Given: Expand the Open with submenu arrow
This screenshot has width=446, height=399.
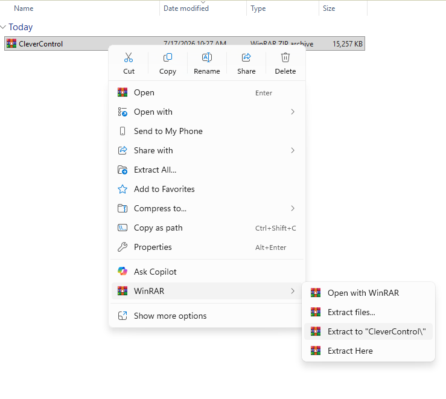Looking at the screenshot, I should 293,112.
